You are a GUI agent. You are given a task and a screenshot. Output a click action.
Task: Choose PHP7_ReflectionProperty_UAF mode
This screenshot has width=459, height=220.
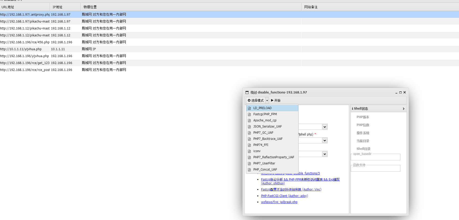[x=272, y=157]
